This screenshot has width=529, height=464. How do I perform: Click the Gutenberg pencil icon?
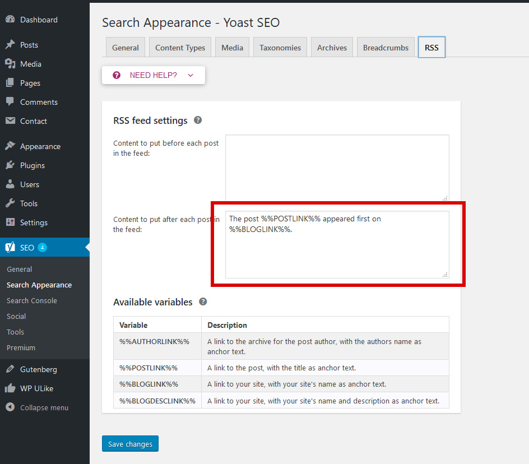click(x=10, y=369)
